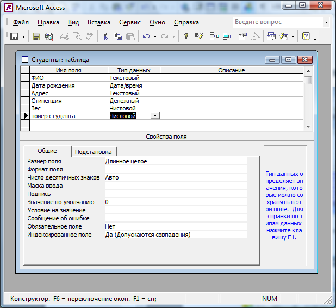Click the Cut scissors icon
This screenshot has width=336, height=308.
click(x=105, y=36)
